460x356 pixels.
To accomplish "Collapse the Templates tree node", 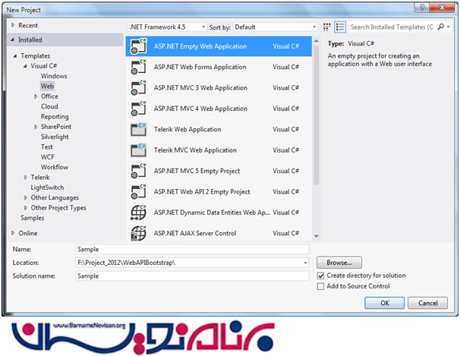I will 15,55.
